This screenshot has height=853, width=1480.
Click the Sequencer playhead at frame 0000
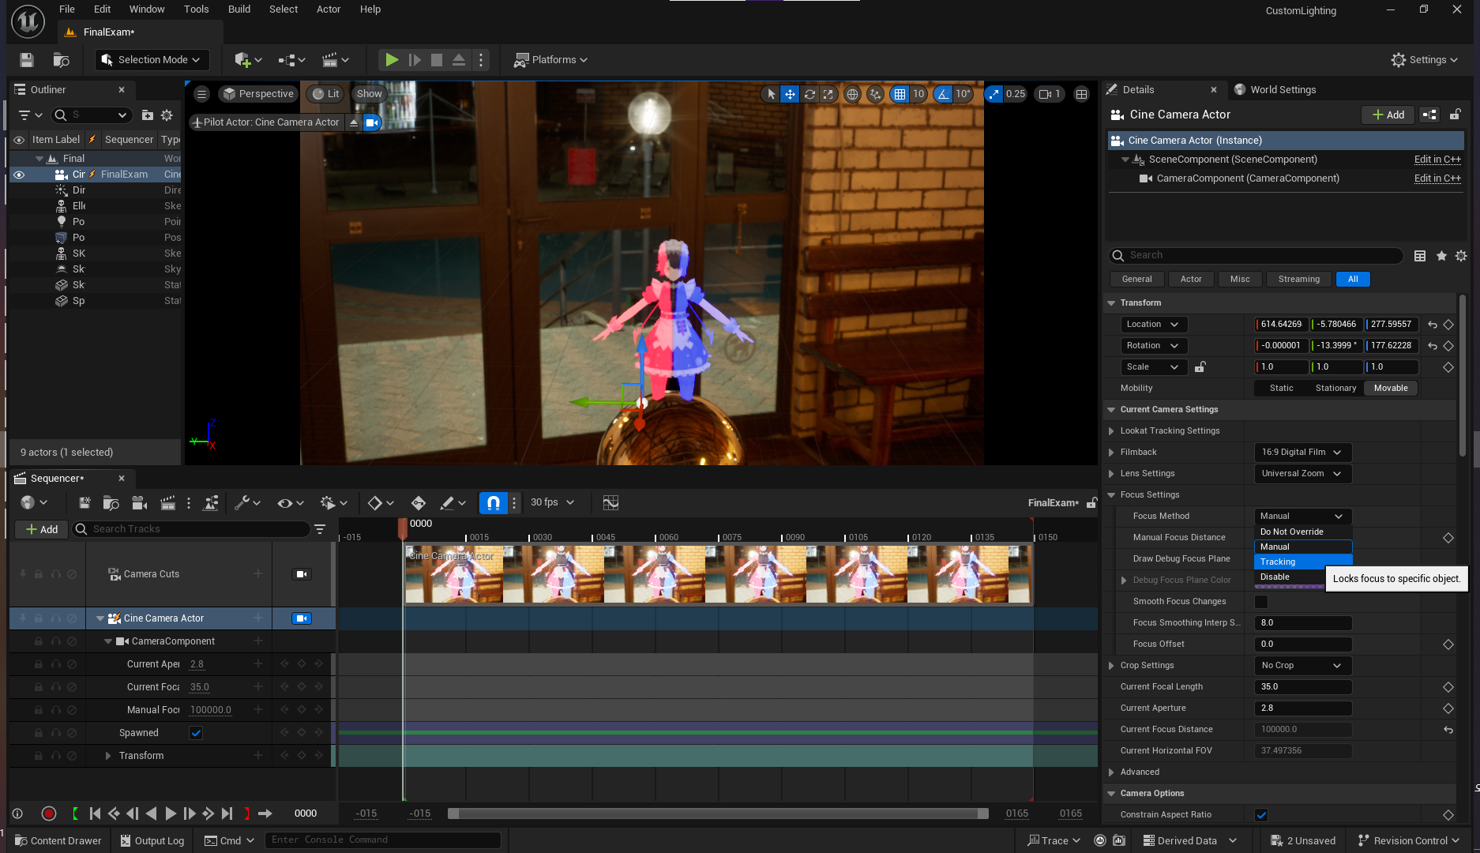(403, 528)
